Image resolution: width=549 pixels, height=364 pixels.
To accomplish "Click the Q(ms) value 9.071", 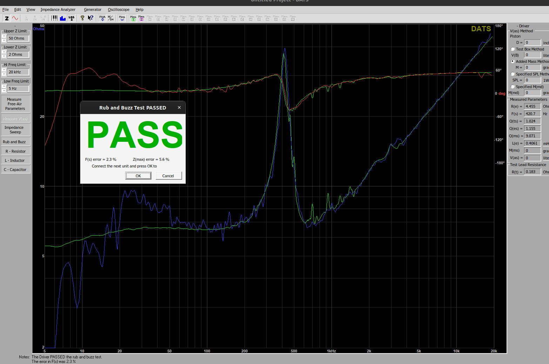I will coord(532,136).
